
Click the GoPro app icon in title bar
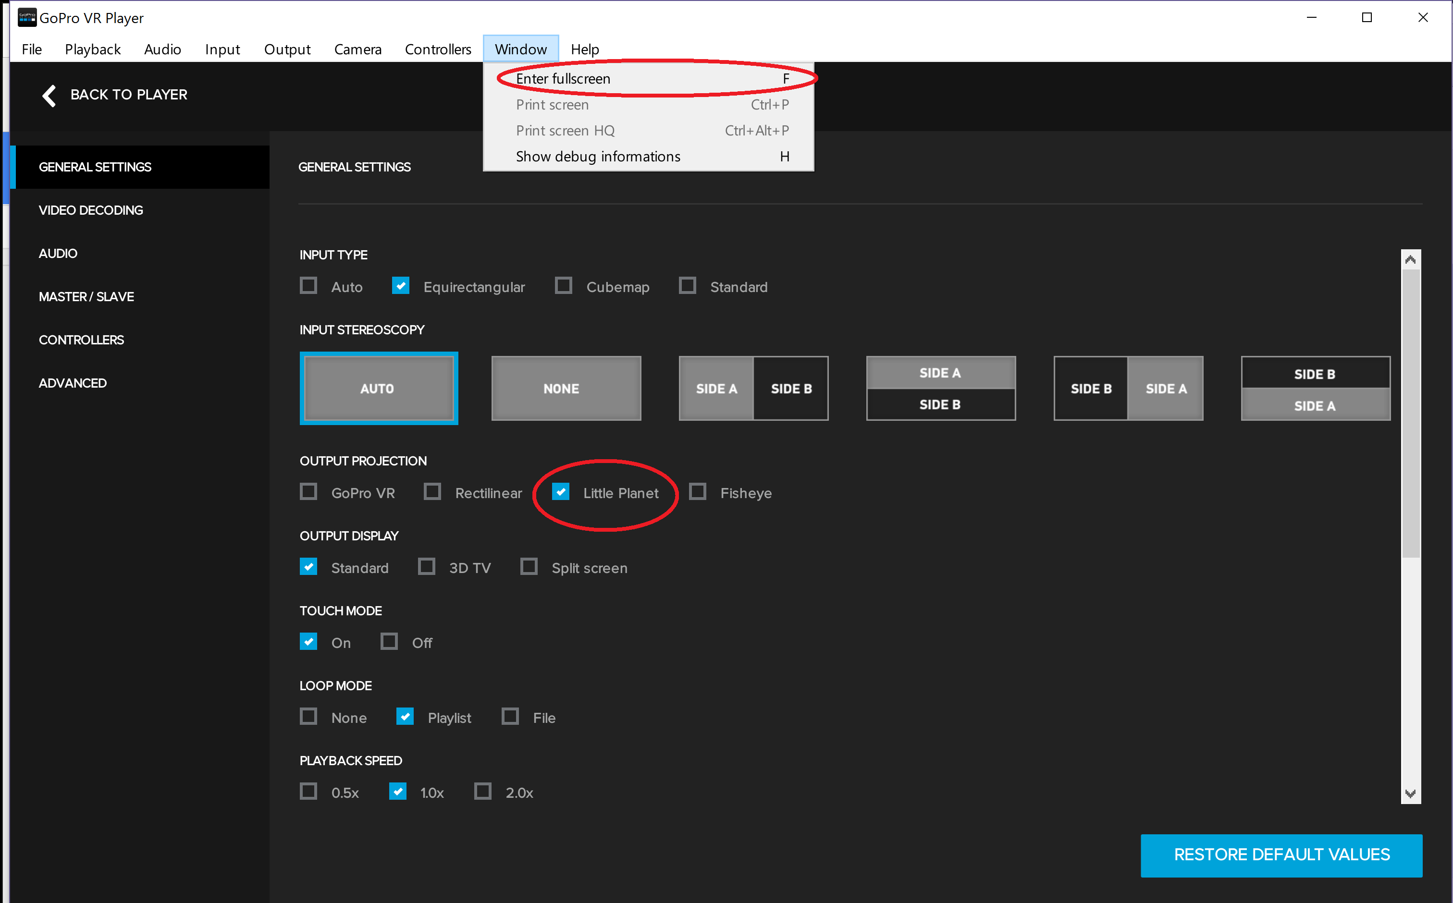[27, 18]
